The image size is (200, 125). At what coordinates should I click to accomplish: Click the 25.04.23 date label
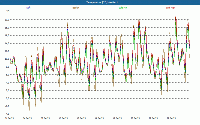(x=153, y=118)
